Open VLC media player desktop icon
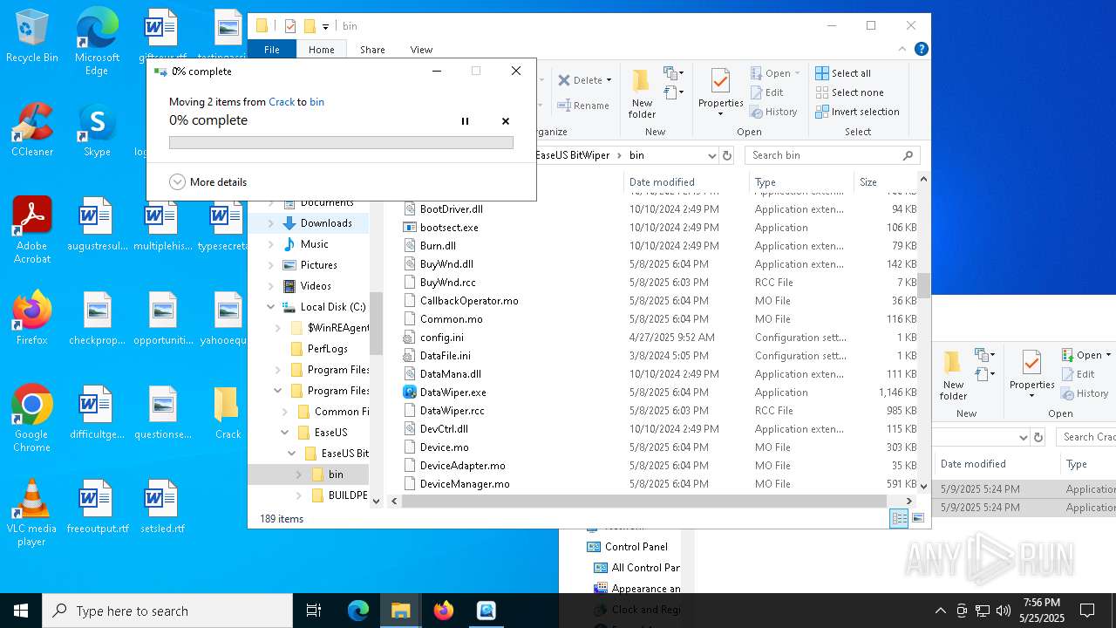The height and width of the screenshot is (628, 1116). click(31, 513)
